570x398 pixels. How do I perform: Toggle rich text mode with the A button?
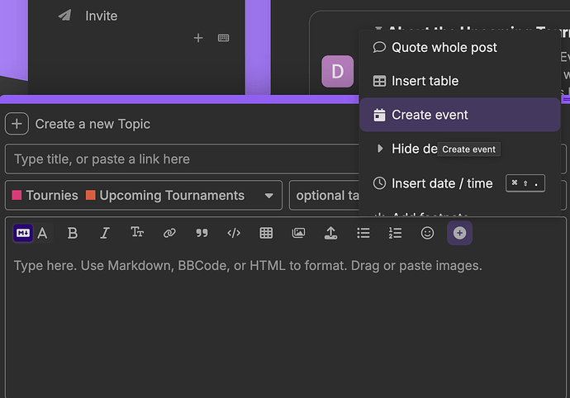(x=43, y=234)
